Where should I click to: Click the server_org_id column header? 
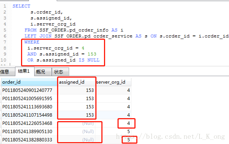(113, 82)
